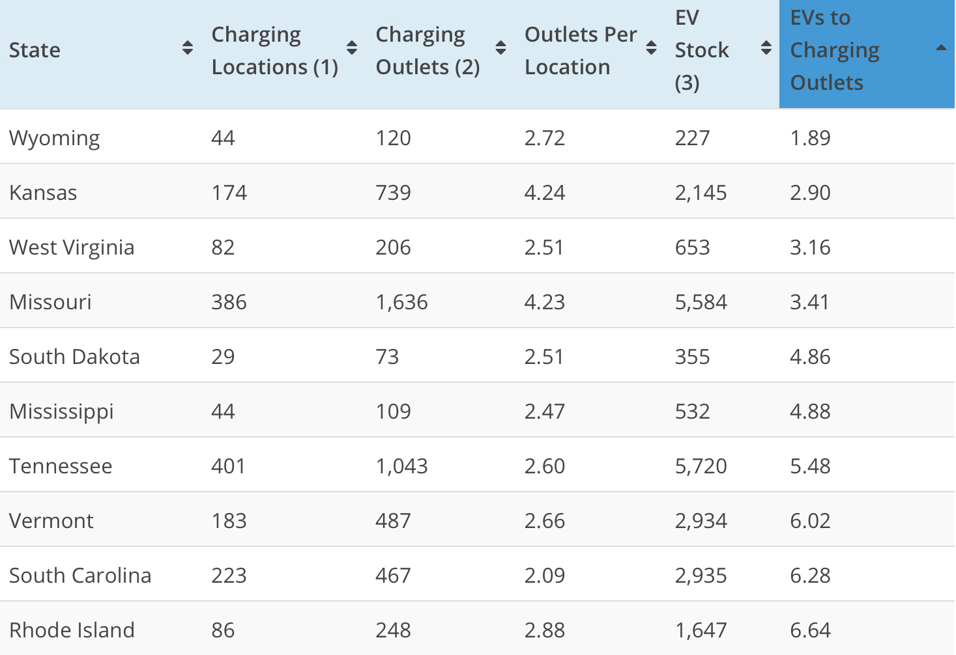Click the Outlets Per Location sort arrows
This screenshot has width=956, height=655.
pyautogui.click(x=651, y=48)
